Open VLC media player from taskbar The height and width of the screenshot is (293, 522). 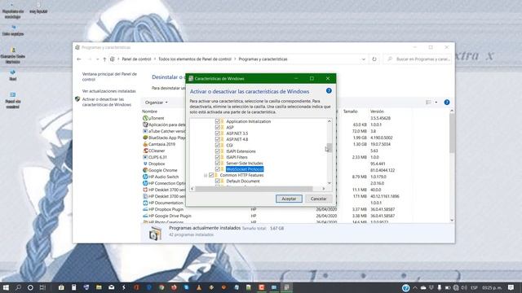pos(199,287)
